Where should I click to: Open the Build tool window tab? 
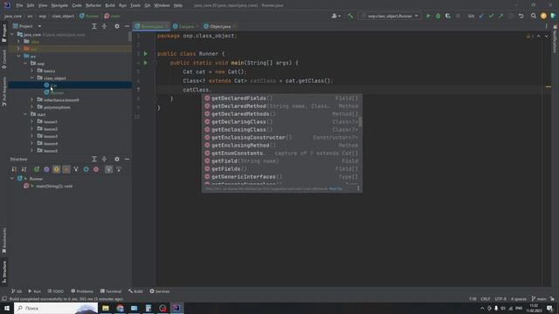tap(136, 291)
